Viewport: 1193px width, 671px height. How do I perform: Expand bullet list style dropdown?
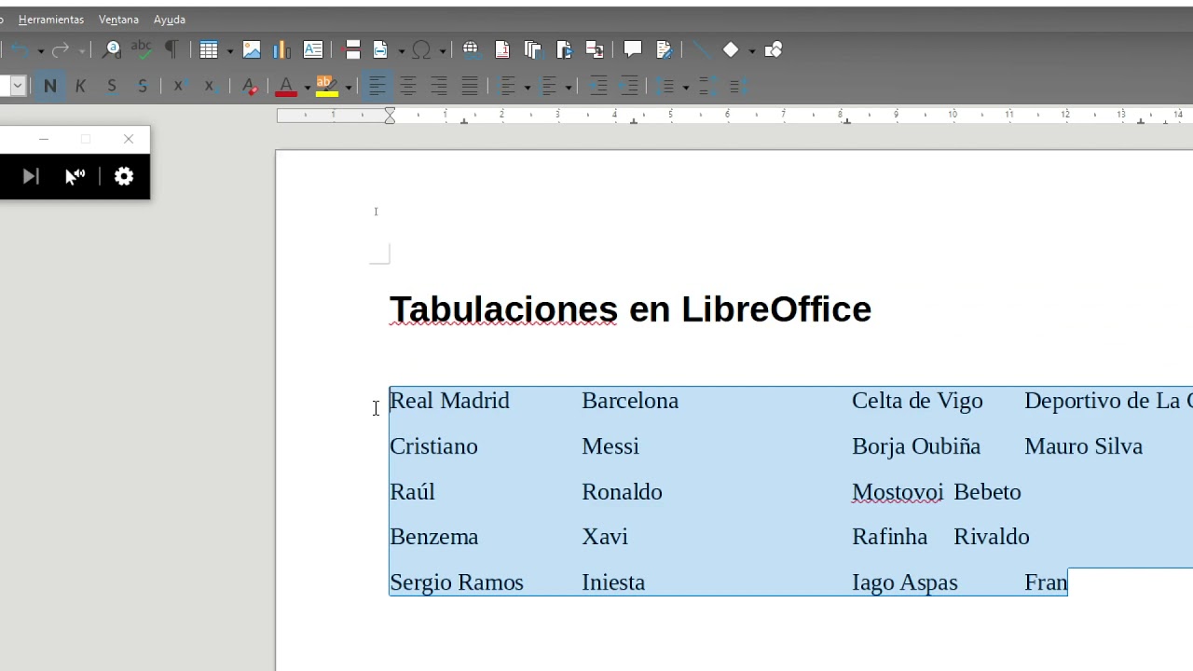[x=528, y=87]
